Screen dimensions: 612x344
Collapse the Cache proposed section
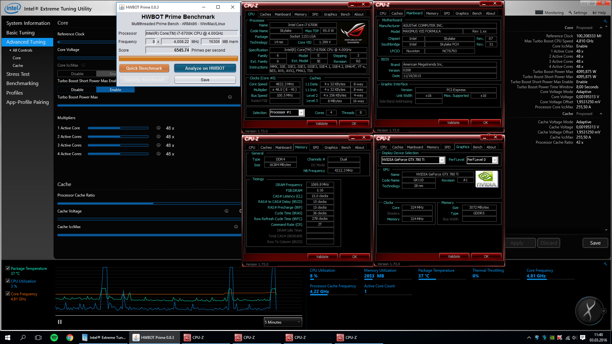coord(601,114)
